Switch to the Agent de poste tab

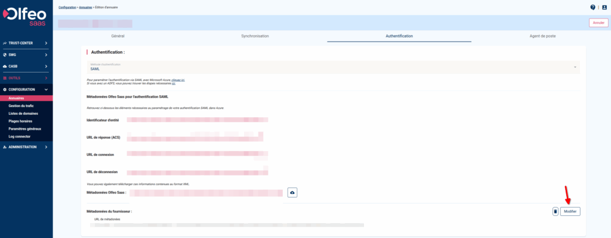pos(542,36)
